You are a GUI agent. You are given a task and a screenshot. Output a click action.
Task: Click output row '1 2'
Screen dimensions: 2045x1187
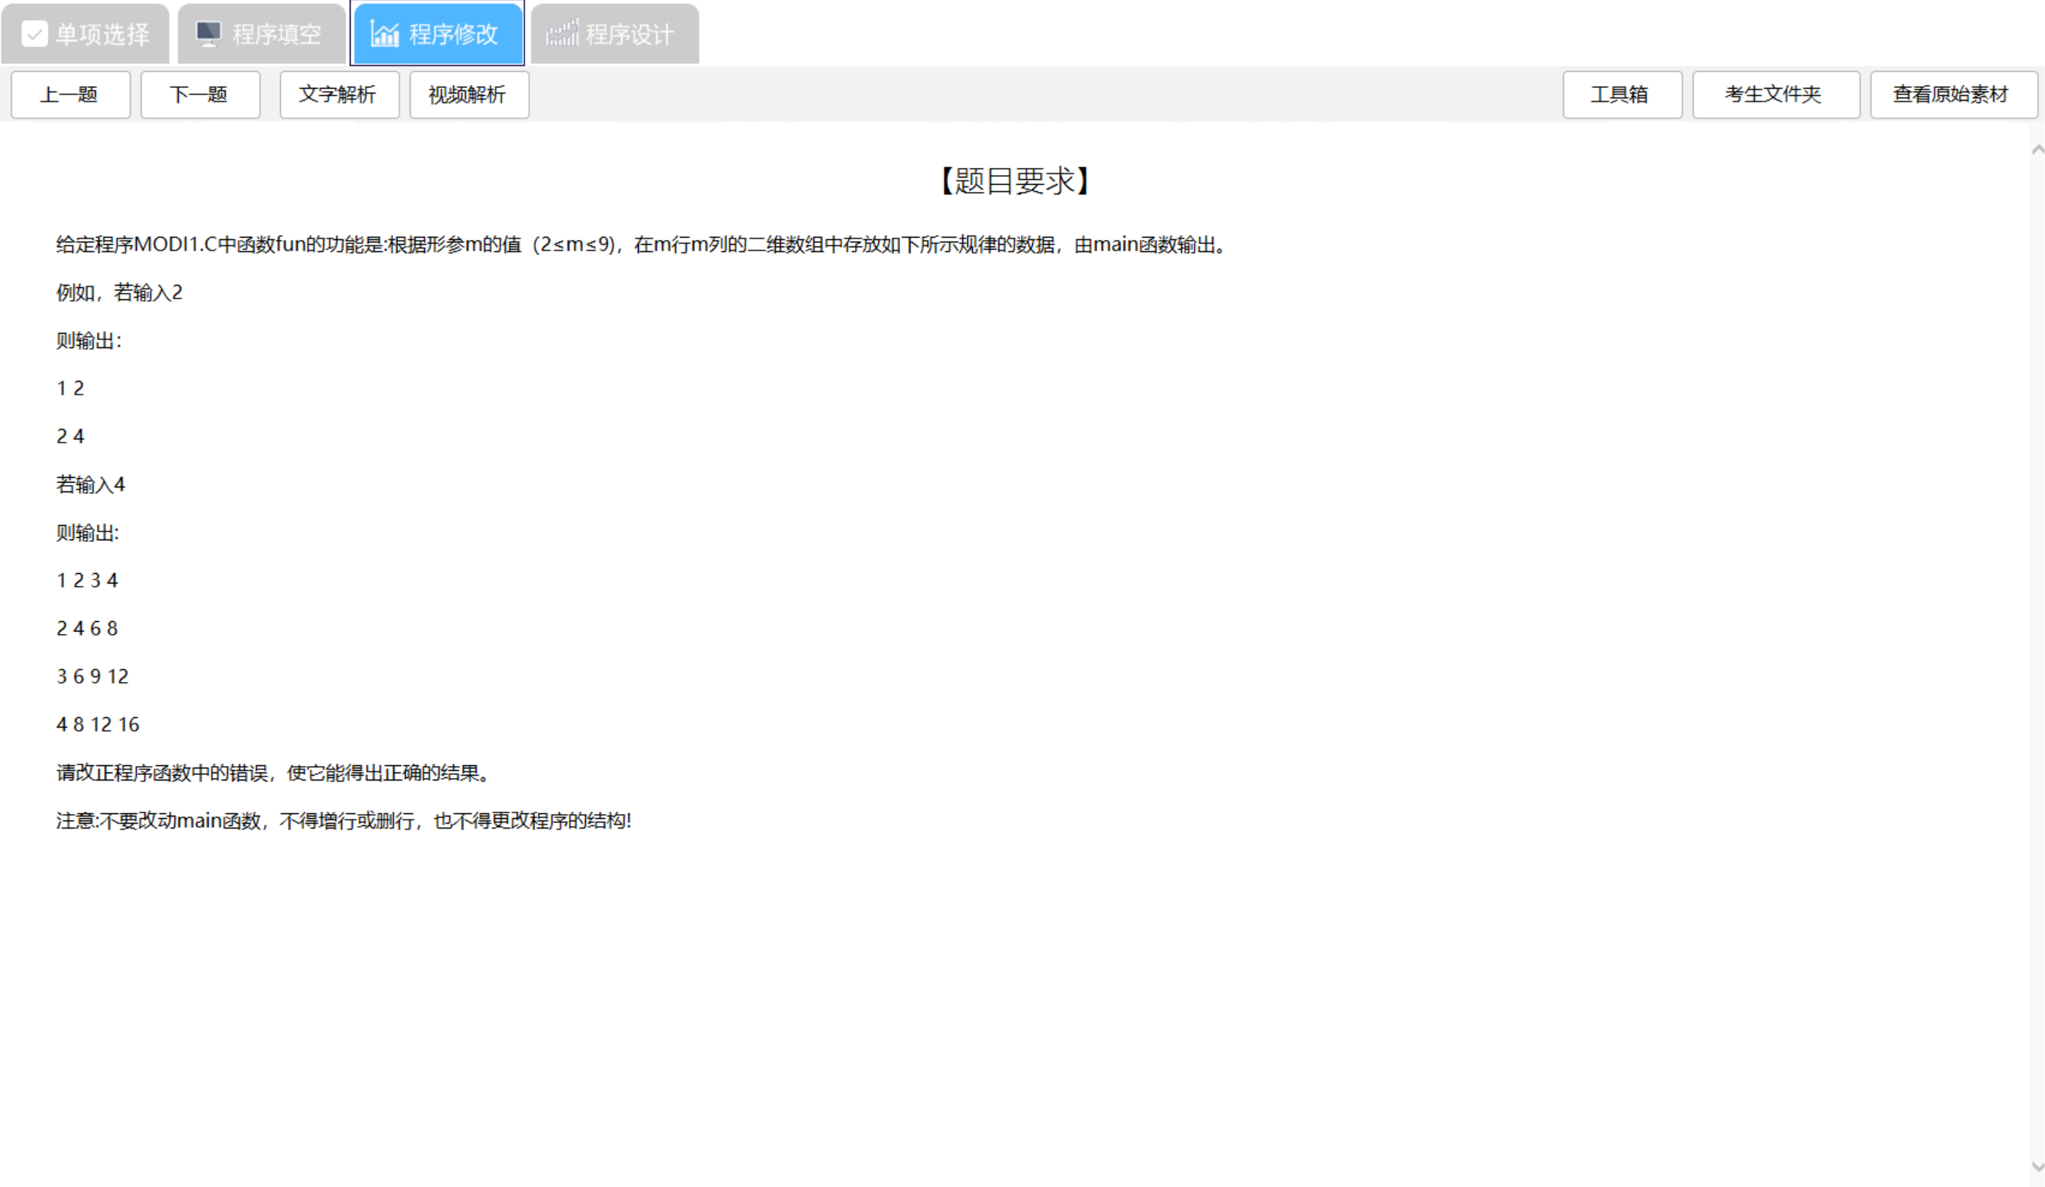tap(70, 388)
